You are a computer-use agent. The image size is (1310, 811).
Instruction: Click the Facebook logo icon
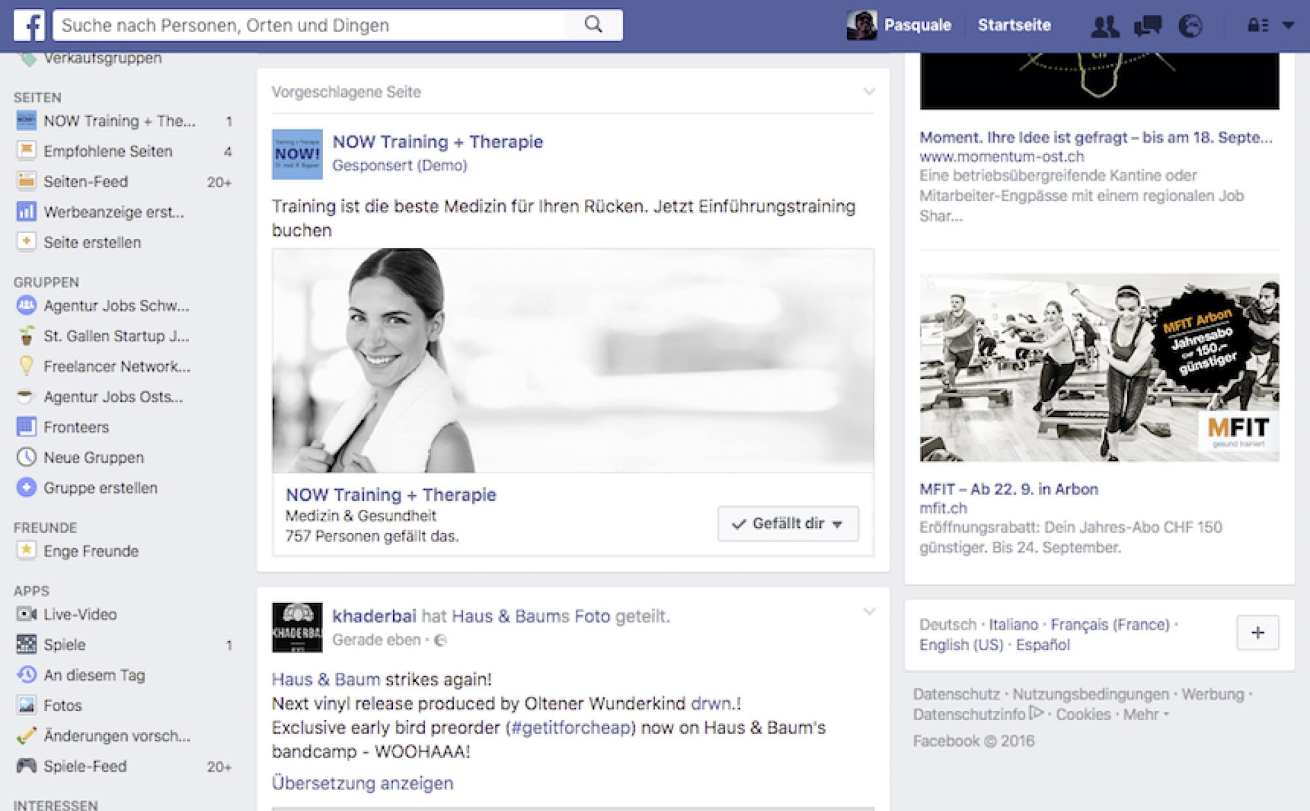point(29,26)
